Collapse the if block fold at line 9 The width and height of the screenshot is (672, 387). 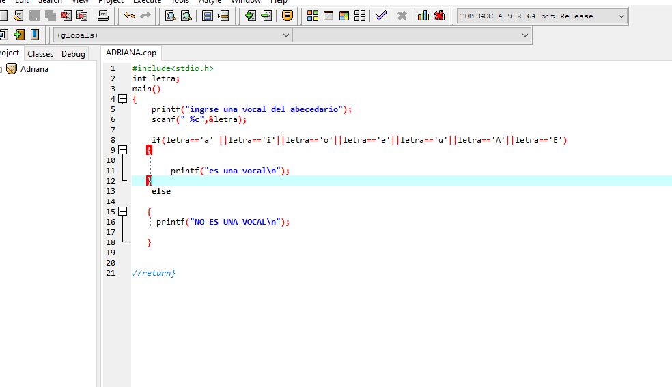(123, 150)
